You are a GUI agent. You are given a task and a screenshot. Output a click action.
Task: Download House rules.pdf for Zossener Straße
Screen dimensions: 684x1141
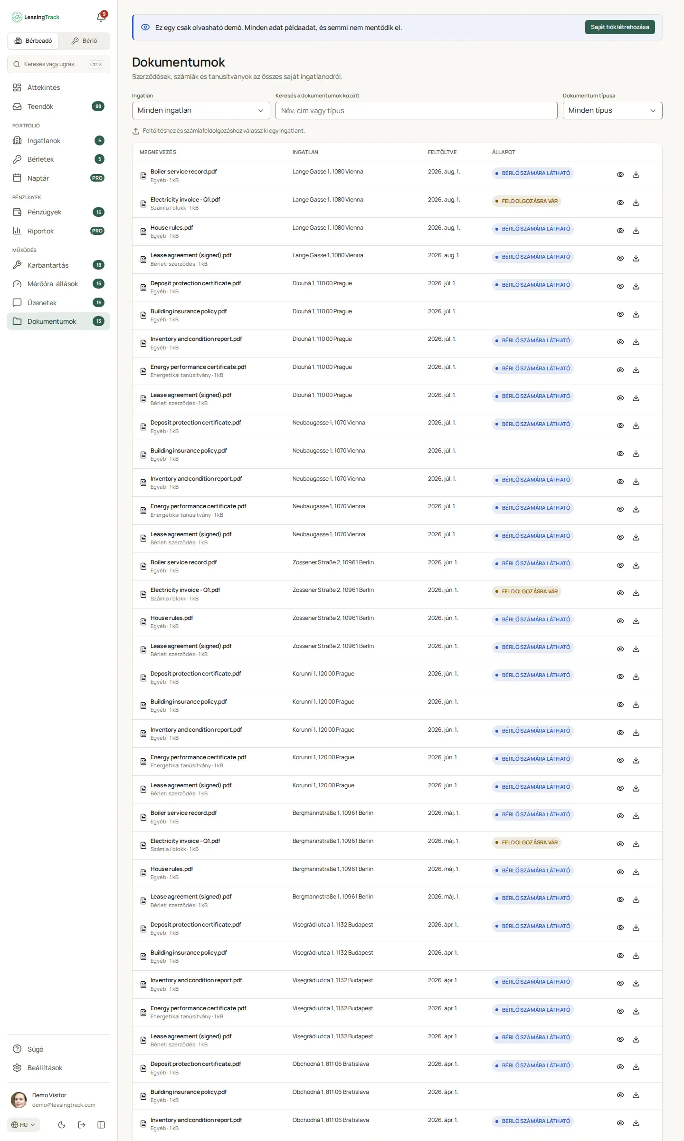636,621
